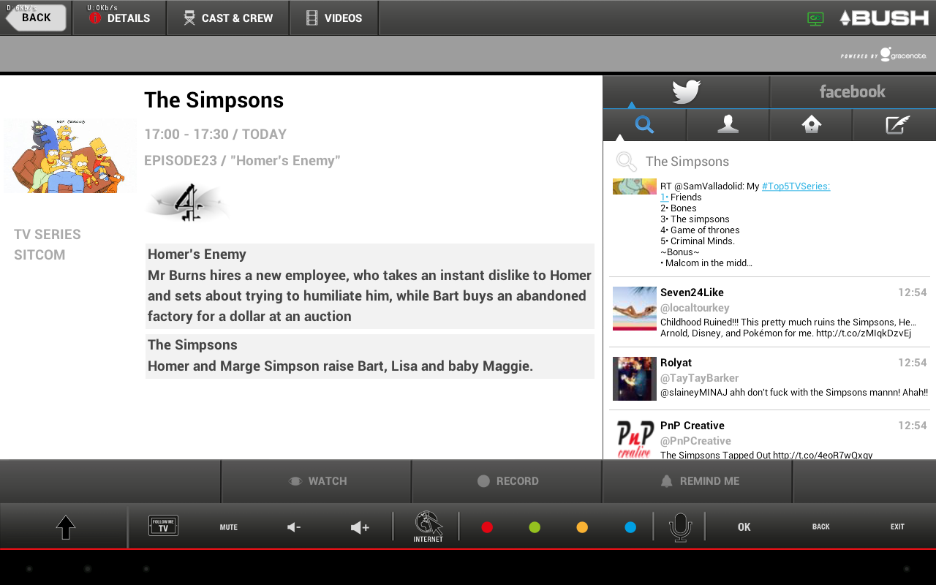The height and width of the screenshot is (585, 936).
Task: Select the @TayTayBarker handle
Action: tap(700, 378)
